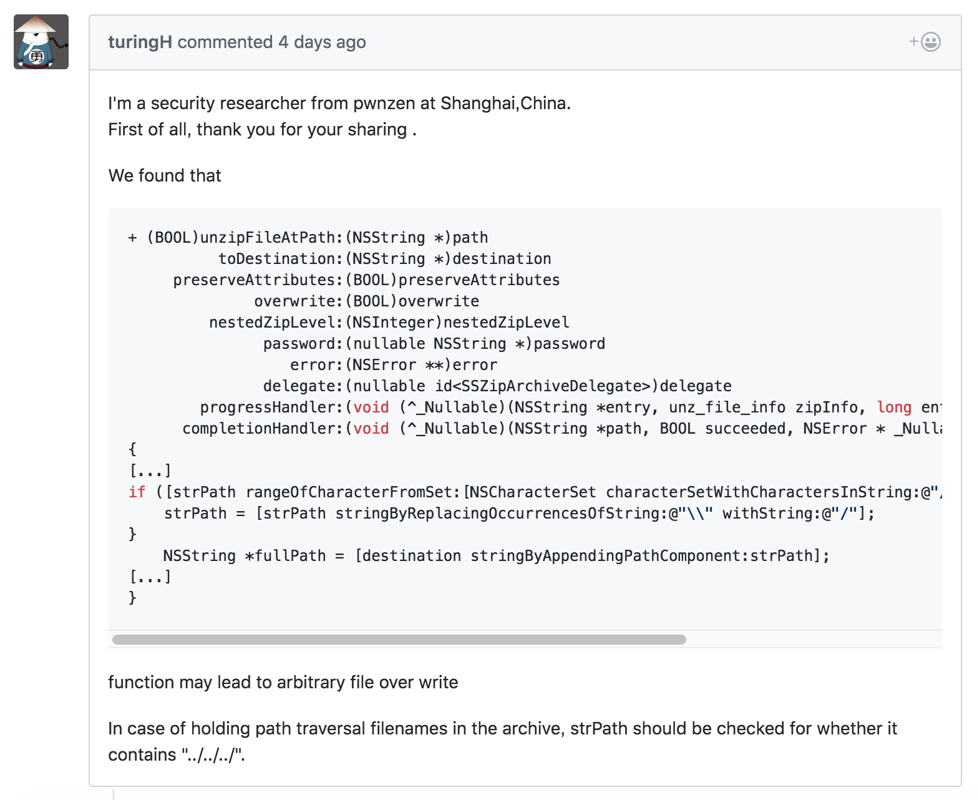Image resolution: width=977 pixels, height=800 pixels.
Task: Click the red 'if' keyword in code
Action: [137, 492]
